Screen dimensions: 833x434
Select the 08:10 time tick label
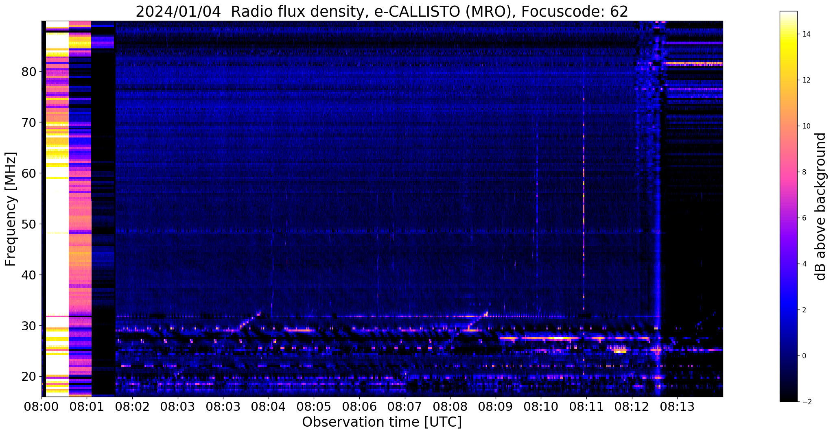[541, 406]
